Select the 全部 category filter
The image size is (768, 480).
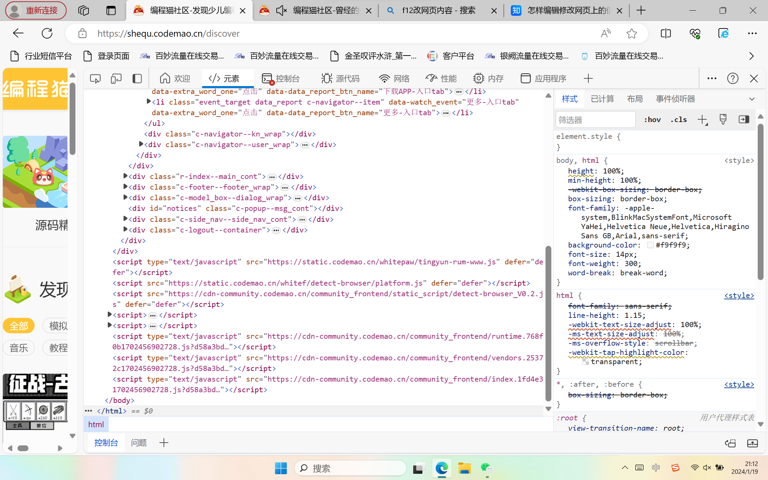(x=19, y=326)
